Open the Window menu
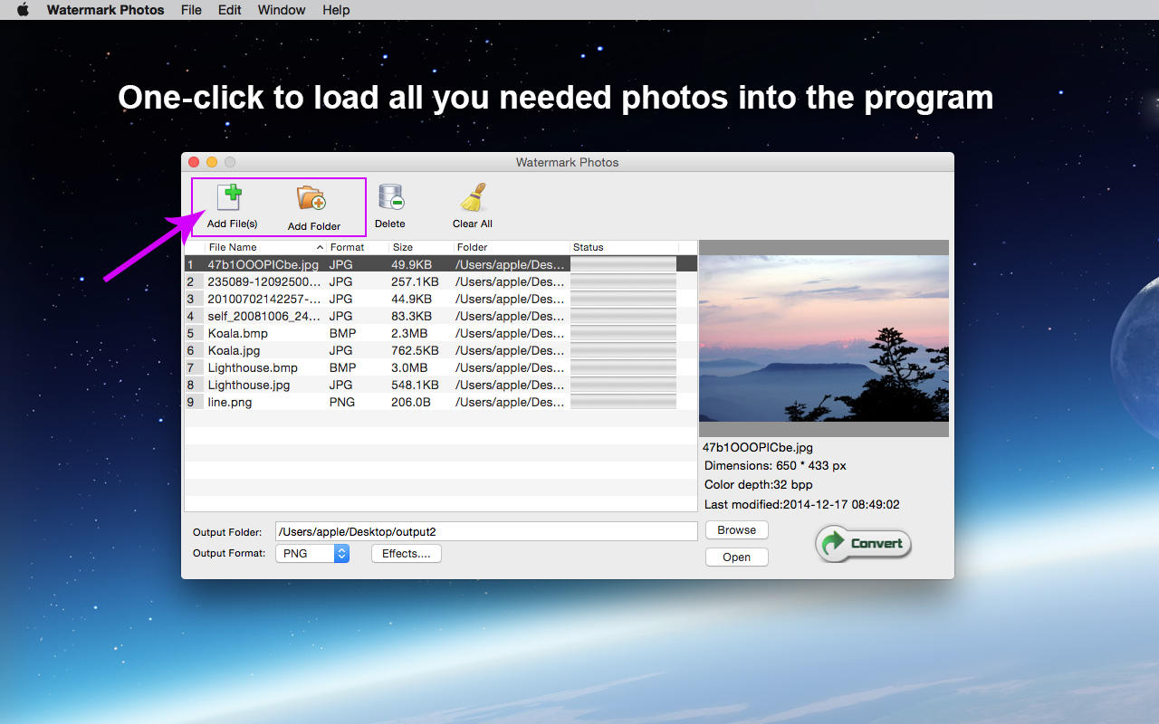This screenshot has width=1159, height=724. (x=282, y=10)
